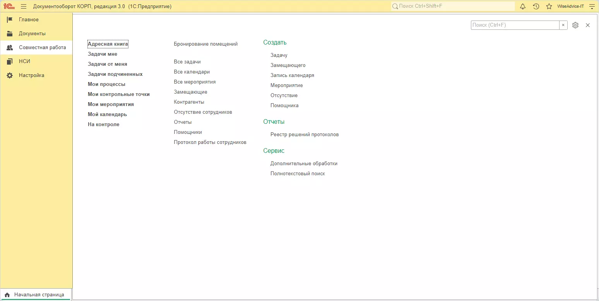Clear the section menu search field
The width and height of the screenshot is (599, 301).
click(563, 25)
